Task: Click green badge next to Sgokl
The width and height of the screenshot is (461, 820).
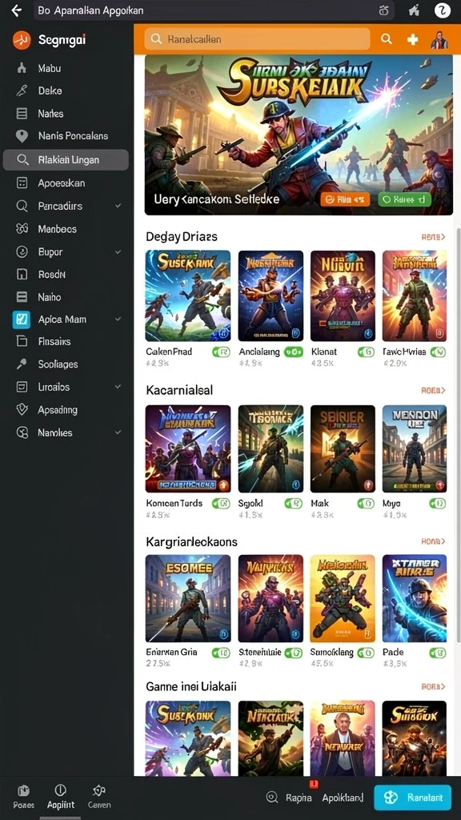Action: (x=294, y=504)
